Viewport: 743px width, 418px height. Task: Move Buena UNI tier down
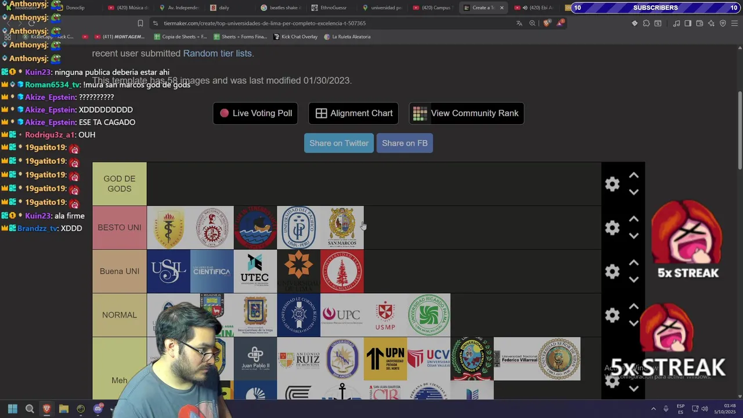point(634,279)
